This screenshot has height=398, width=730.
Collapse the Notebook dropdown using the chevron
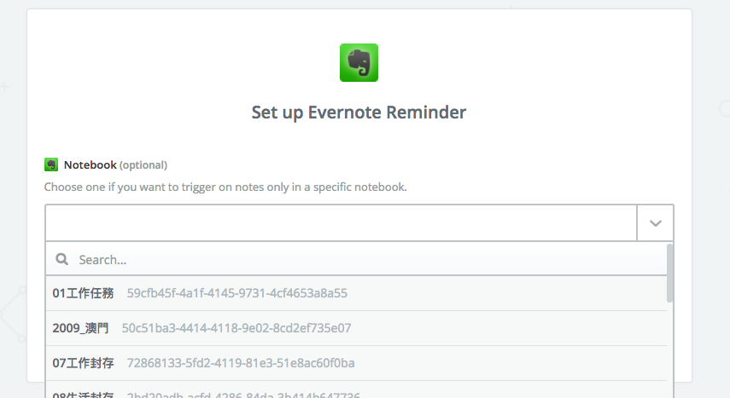(655, 223)
